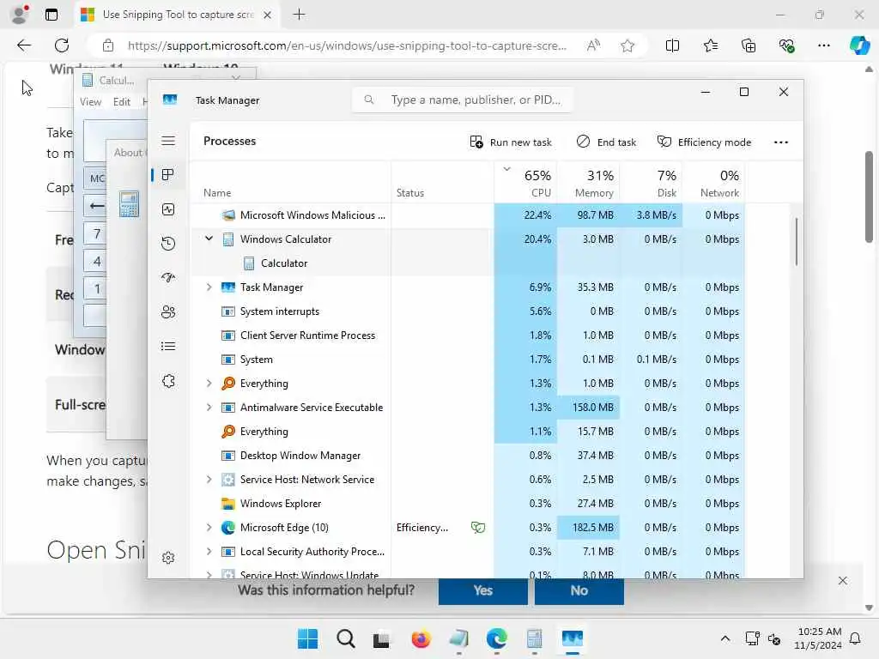Select Microsoft Windows Malicious process row
The image size is (879, 659).
pos(468,215)
